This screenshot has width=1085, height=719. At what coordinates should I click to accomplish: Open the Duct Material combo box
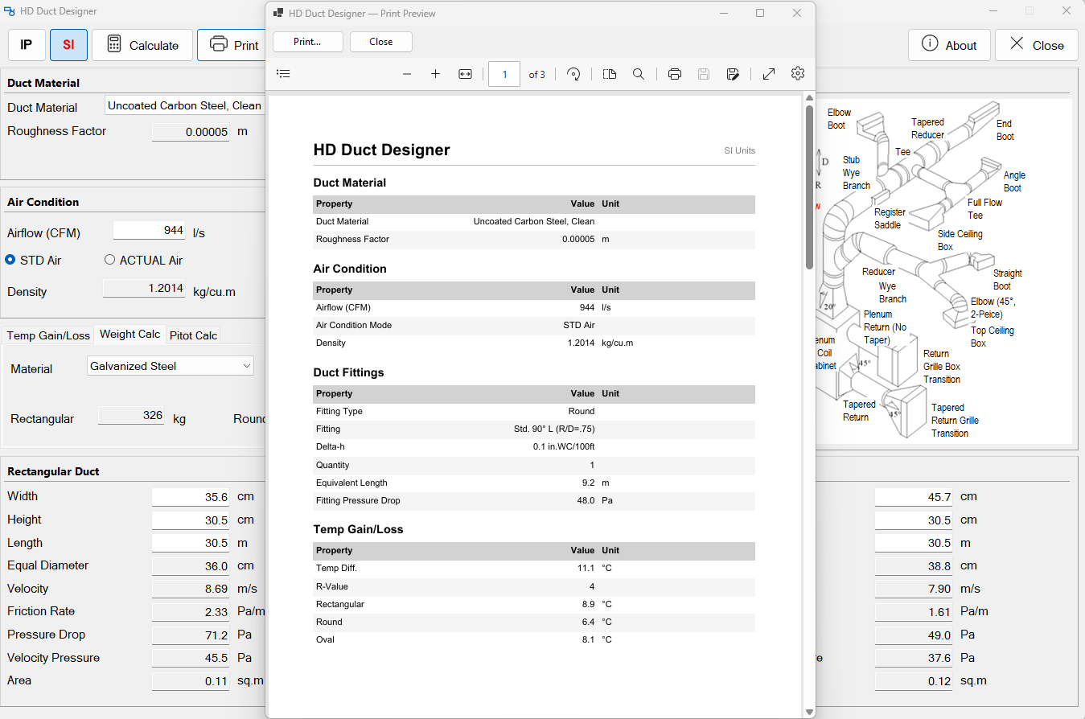coord(185,105)
